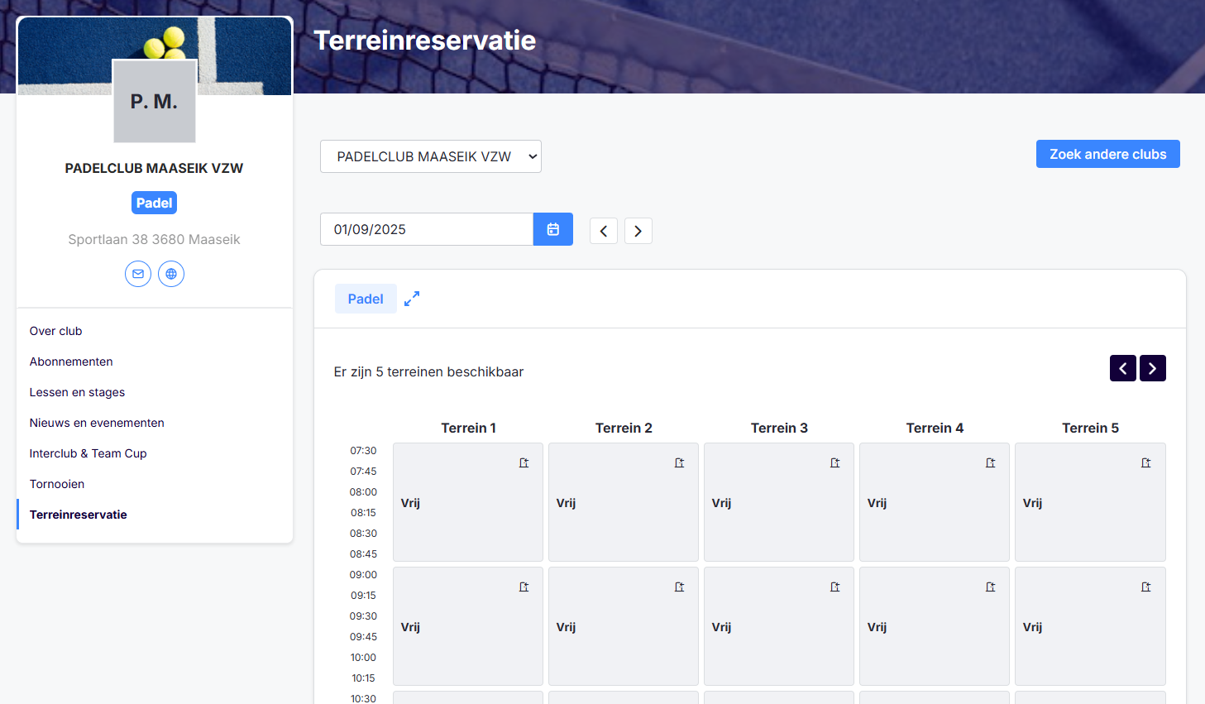Open the calendar date picker
Image resolution: width=1205 pixels, height=704 pixels.
(552, 229)
